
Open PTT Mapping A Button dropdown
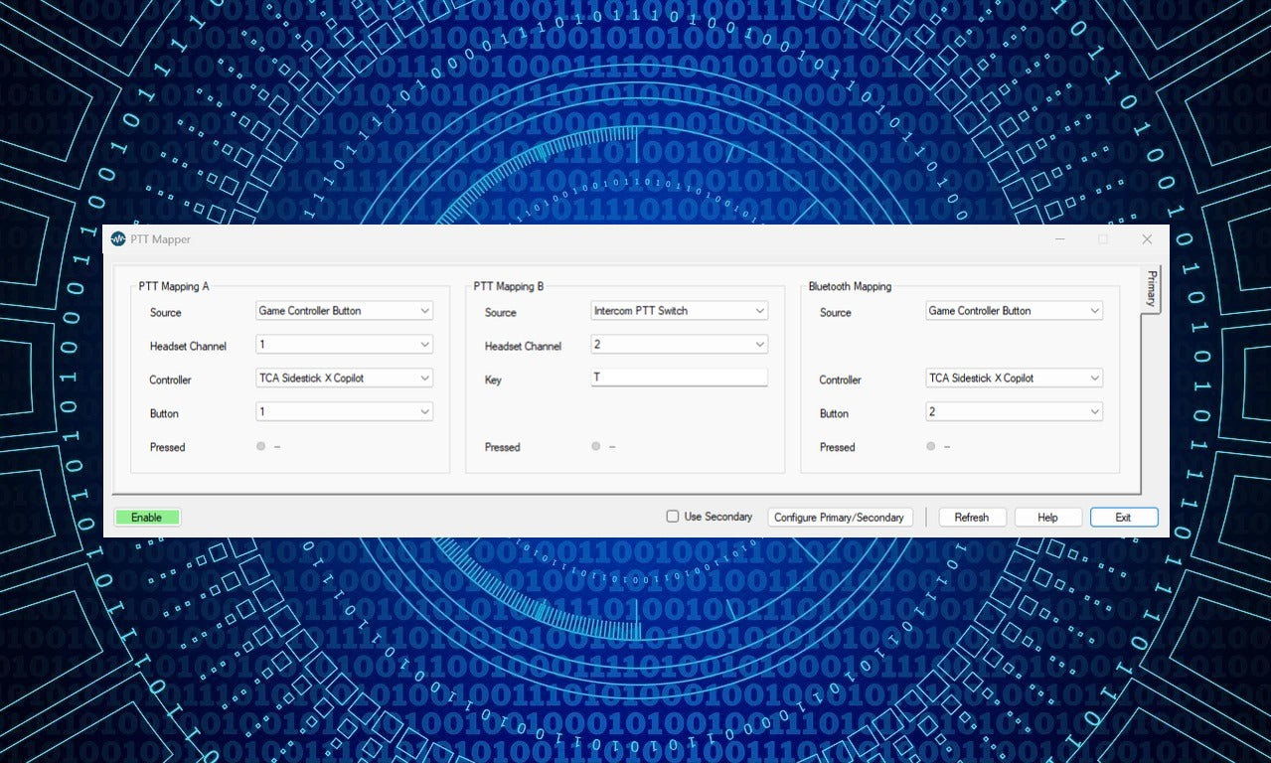click(344, 411)
